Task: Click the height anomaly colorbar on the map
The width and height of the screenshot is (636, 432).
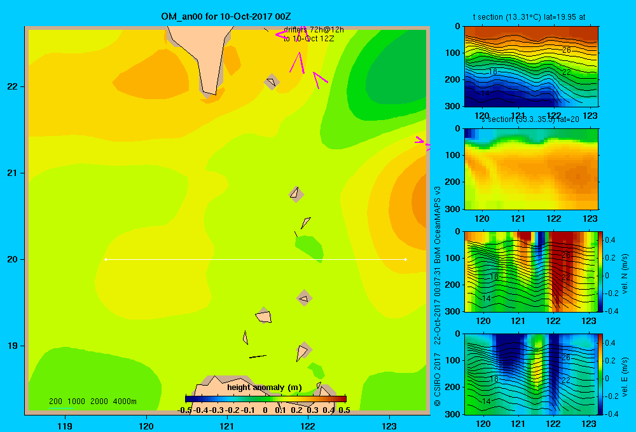Action: pos(266,399)
